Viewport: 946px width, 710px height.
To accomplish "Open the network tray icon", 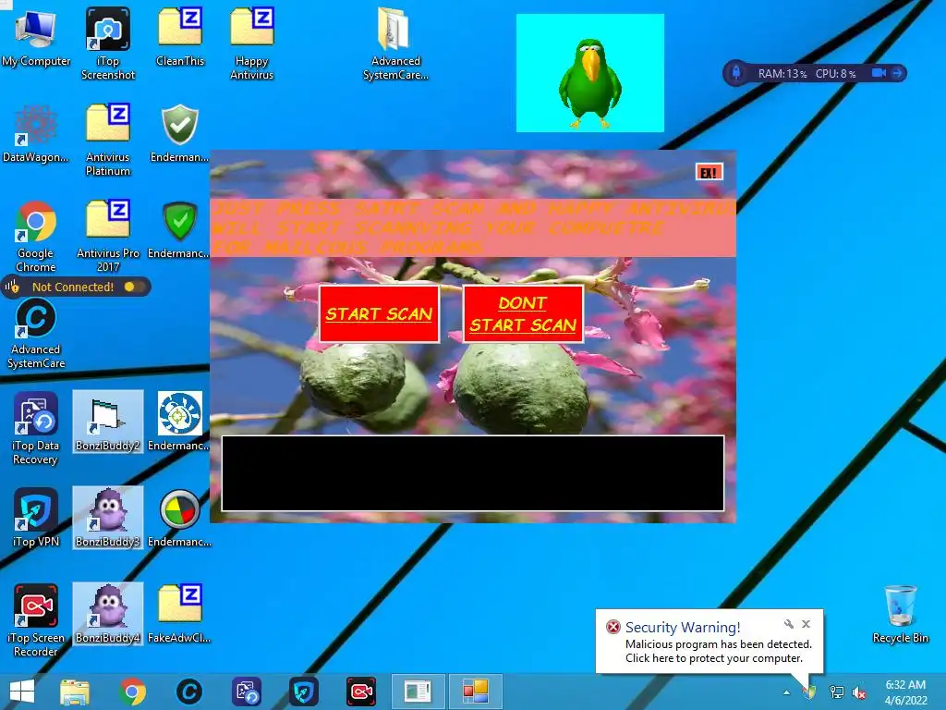I will pos(837,692).
